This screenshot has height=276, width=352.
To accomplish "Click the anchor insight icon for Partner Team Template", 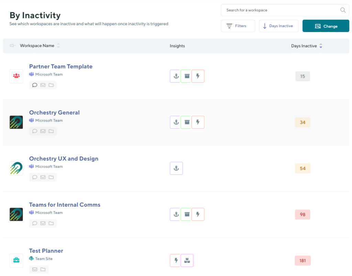I will click(176, 76).
